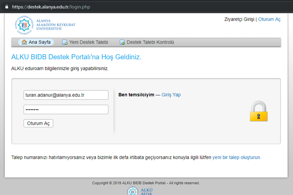This screenshot has width=293, height=195.
Task: Open the Destek Talebi Kontrolü tab
Action: pos(147,42)
